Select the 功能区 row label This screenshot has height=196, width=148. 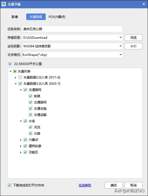(33, 152)
